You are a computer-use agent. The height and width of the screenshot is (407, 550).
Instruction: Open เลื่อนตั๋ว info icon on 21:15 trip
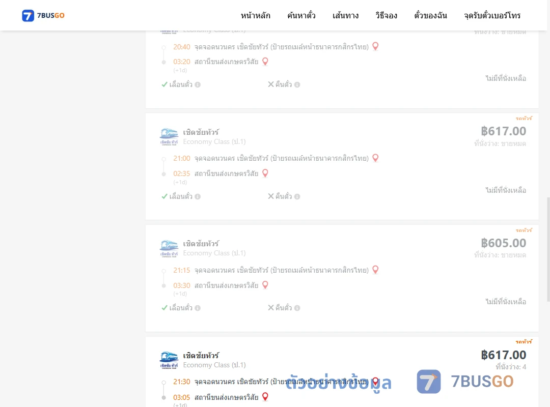tap(198, 308)
